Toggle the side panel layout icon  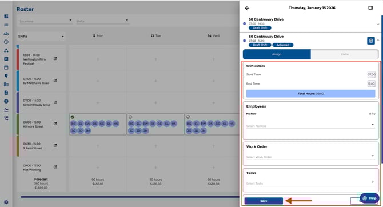pyautogui.click(x=370, y=8)
